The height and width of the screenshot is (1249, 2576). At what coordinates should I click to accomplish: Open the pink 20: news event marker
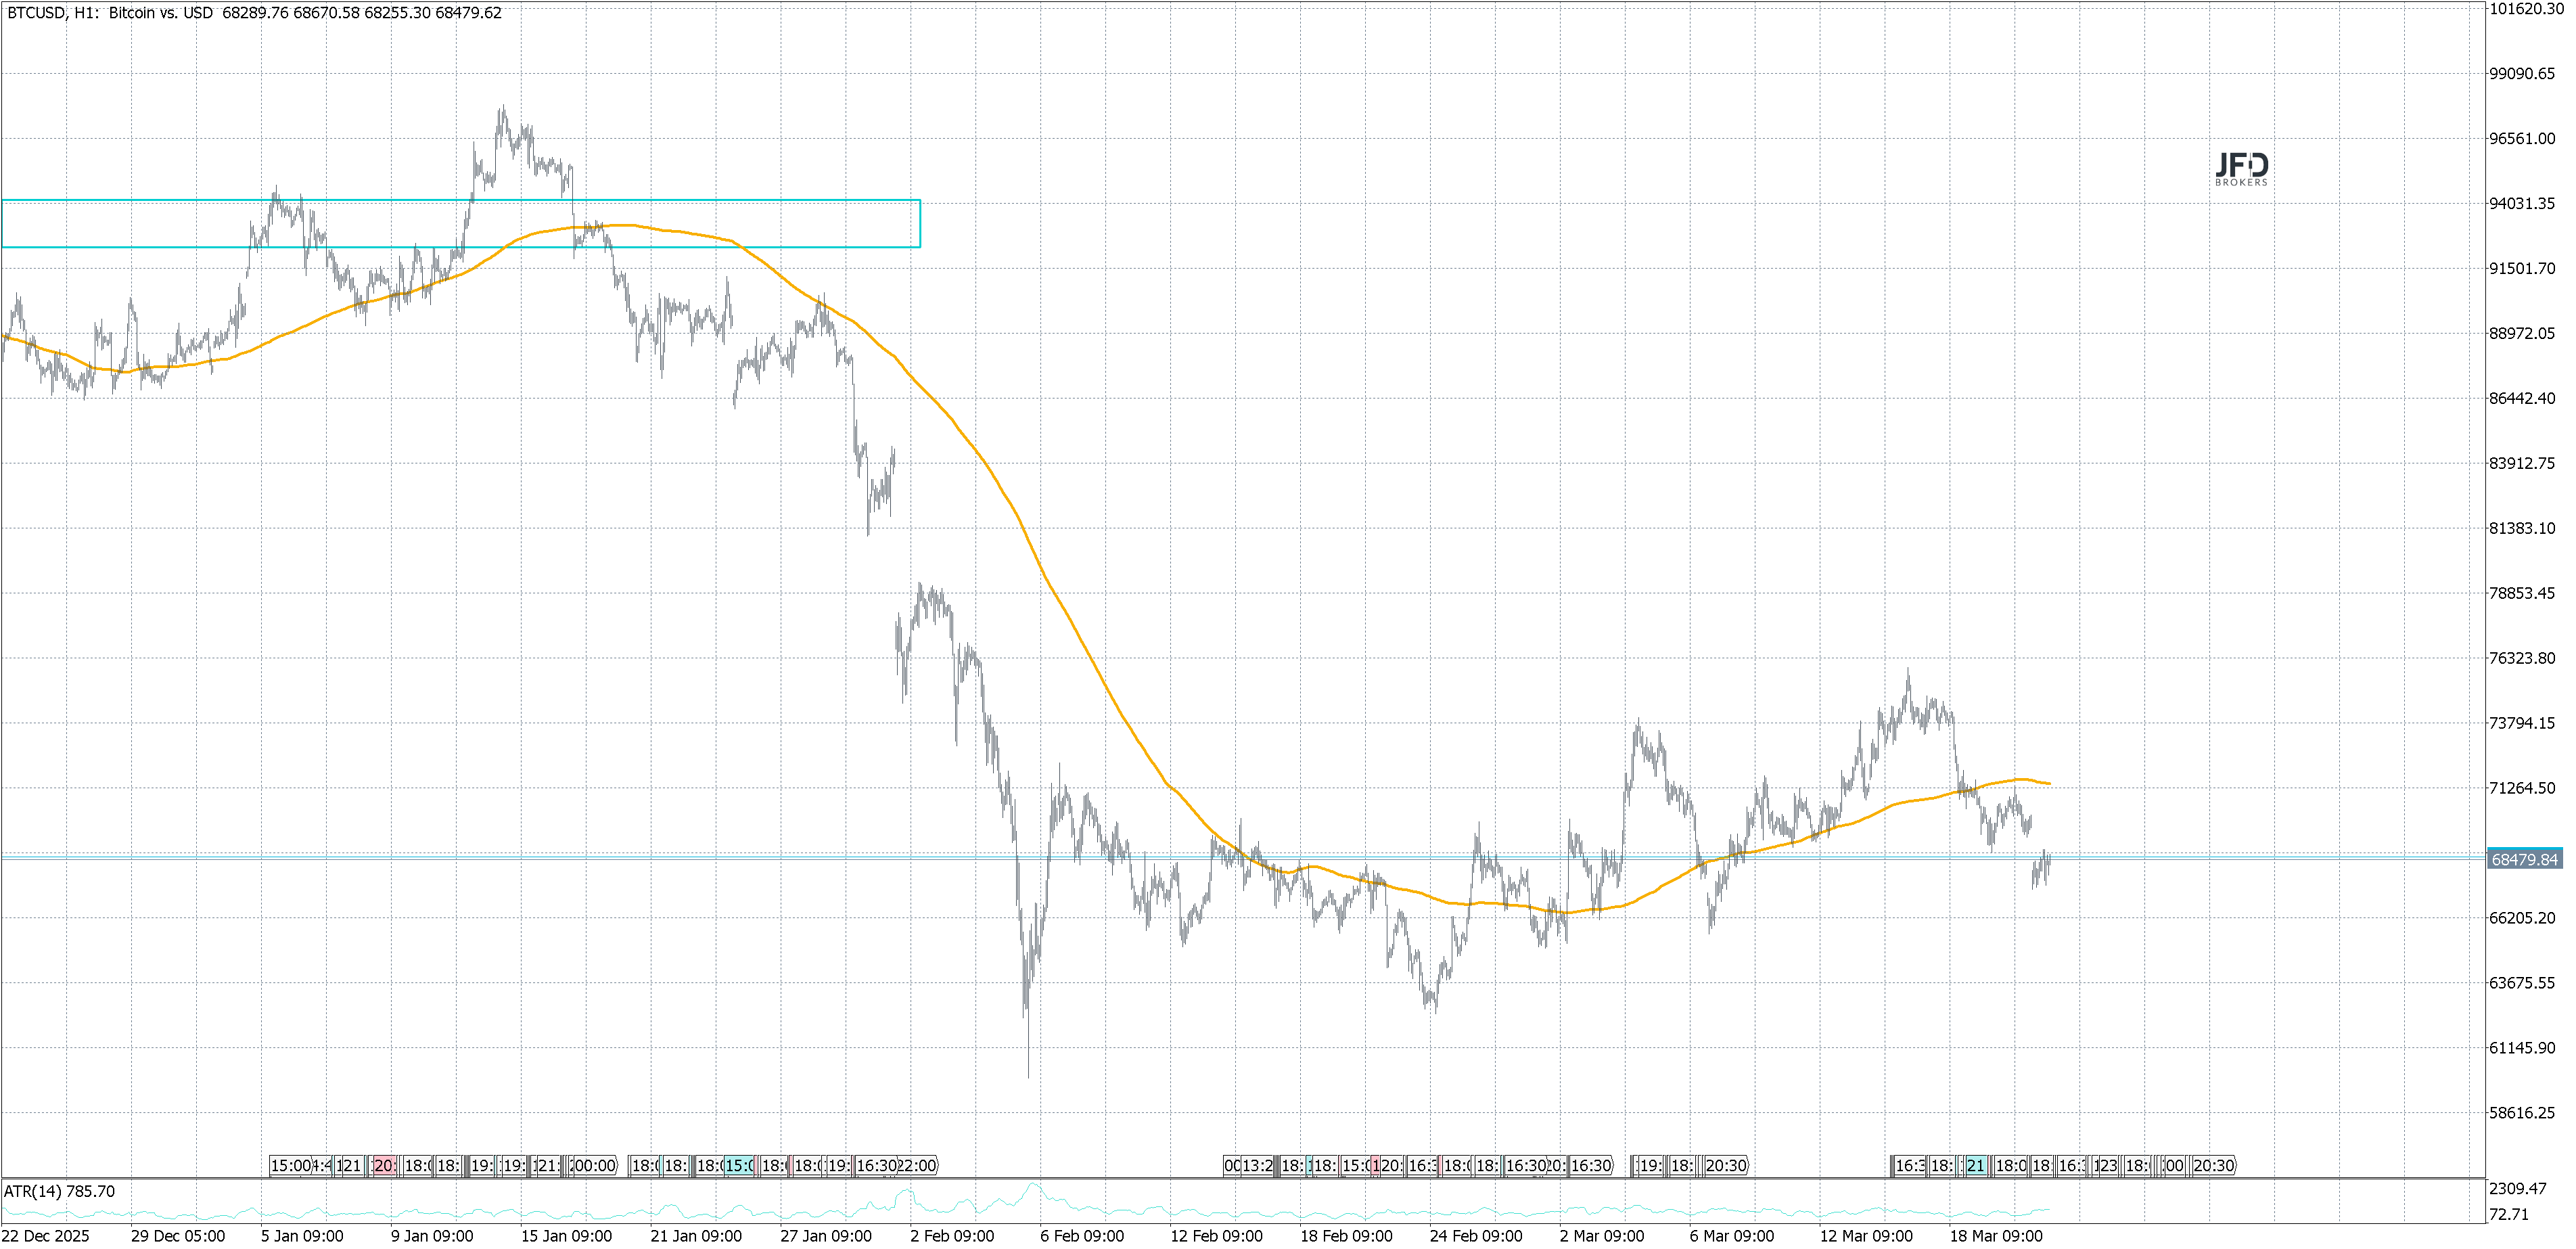[x=384, y=1165]
